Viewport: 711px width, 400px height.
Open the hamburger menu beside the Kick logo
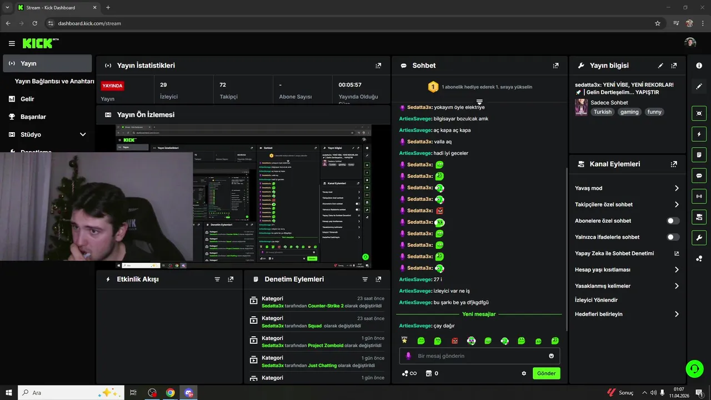(x=12, y=43)
